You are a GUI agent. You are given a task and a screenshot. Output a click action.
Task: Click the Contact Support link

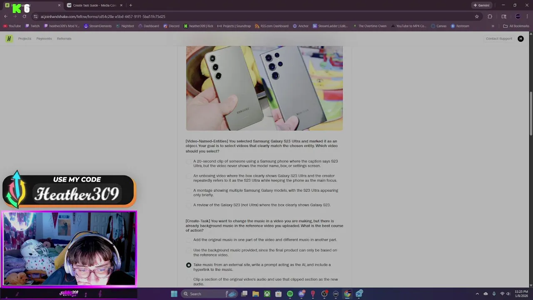(x=499, y=38)
